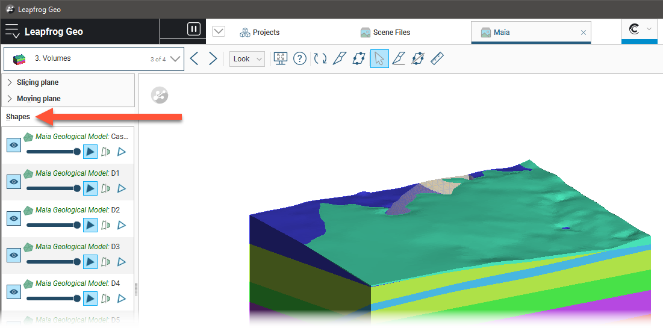Toggle visibility of the D3 volume
The image size is (663, 328).
click(x=14, y=255)
